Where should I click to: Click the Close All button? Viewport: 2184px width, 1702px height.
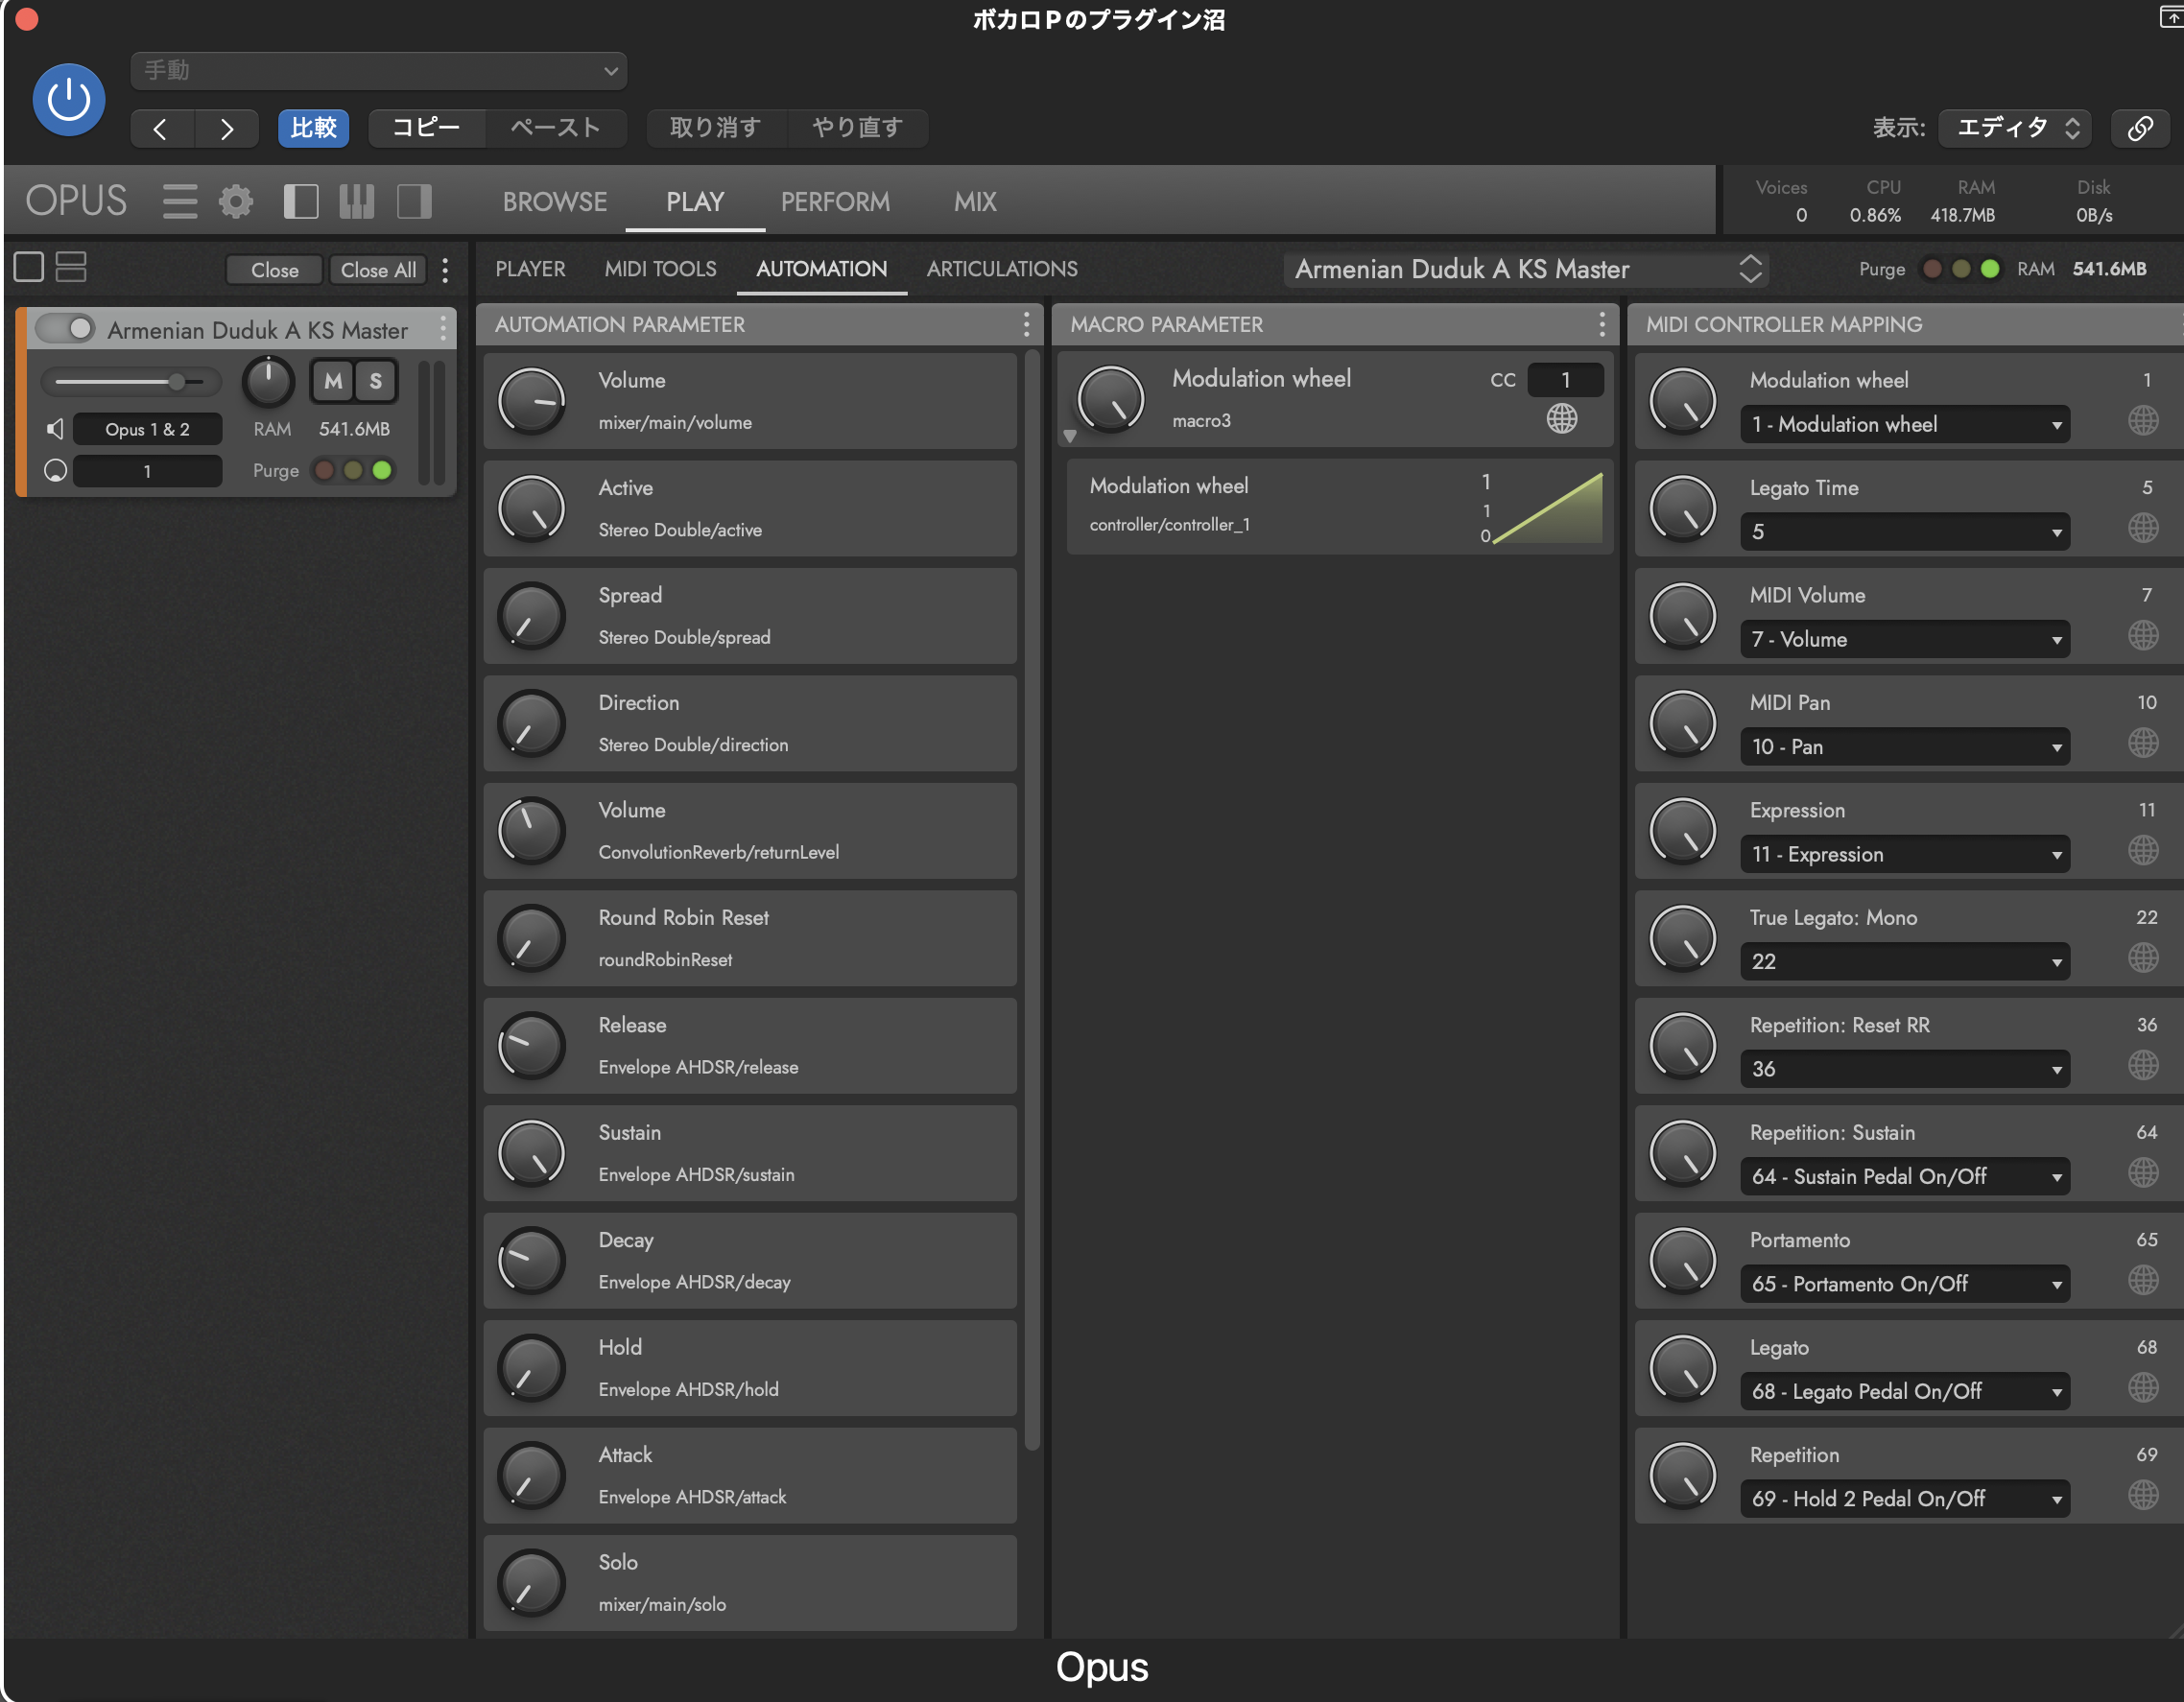378,270
